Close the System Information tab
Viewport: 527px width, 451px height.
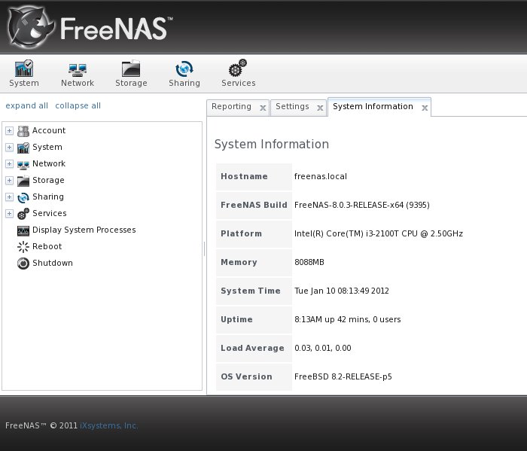coord(425,108)
